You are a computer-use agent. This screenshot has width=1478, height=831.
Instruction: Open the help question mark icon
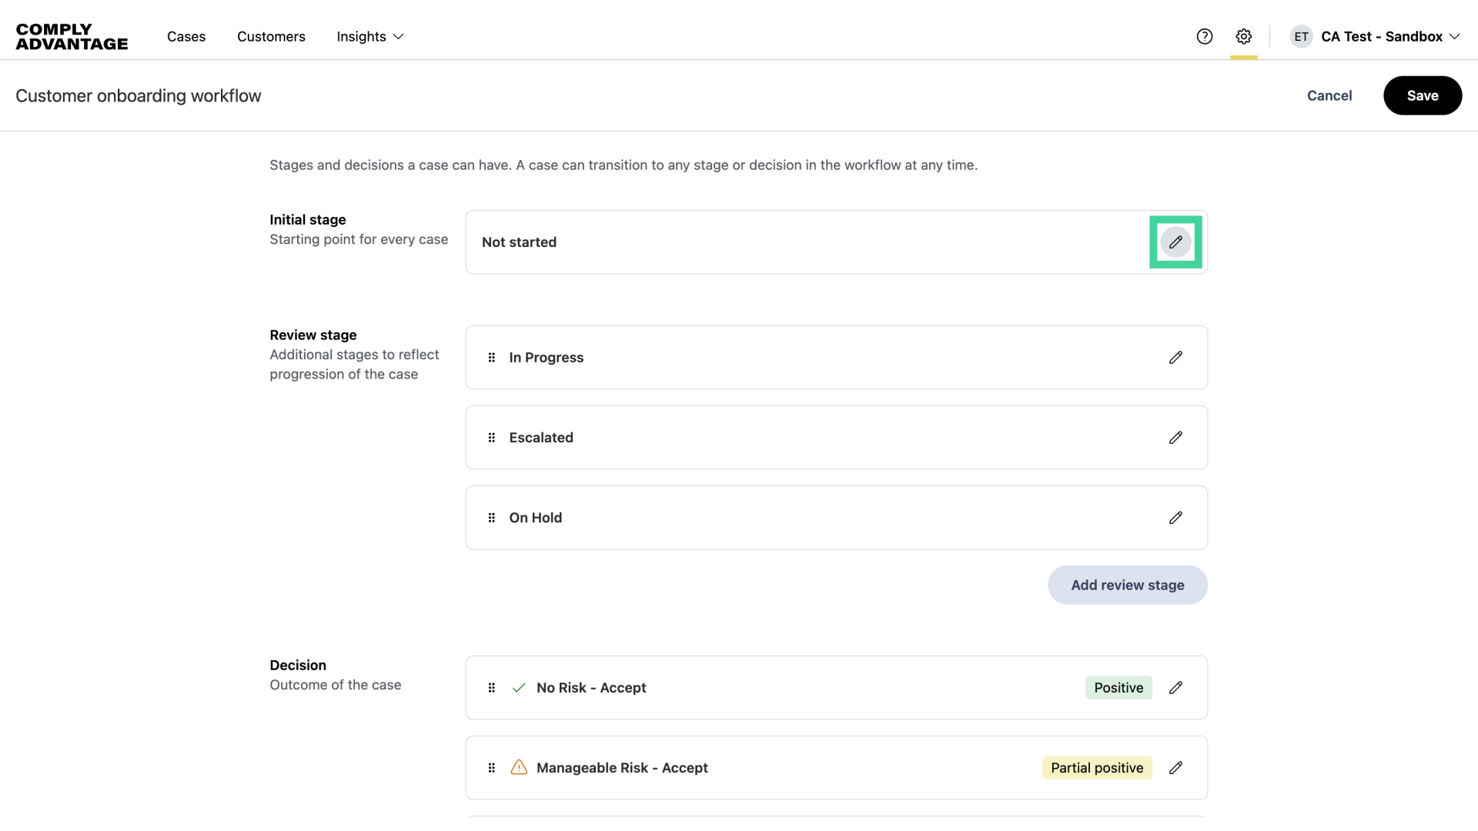[1205, 36]
